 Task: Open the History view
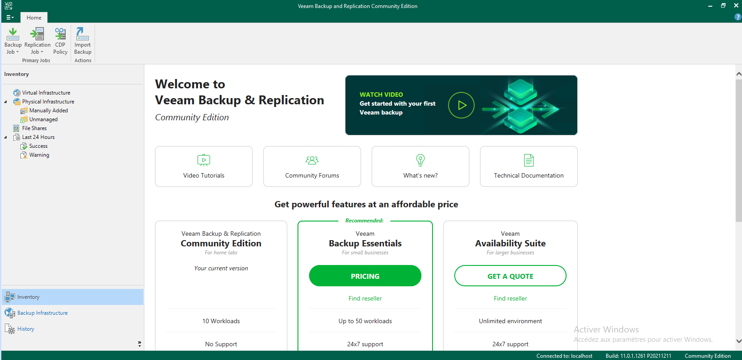tap(73, 329)
